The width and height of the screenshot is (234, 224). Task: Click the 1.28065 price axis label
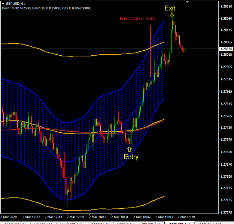[226, 42]
